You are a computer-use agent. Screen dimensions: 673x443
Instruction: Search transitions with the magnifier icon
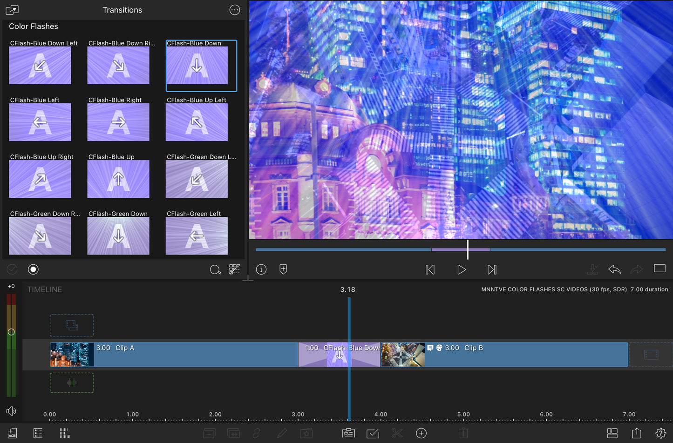215,270
